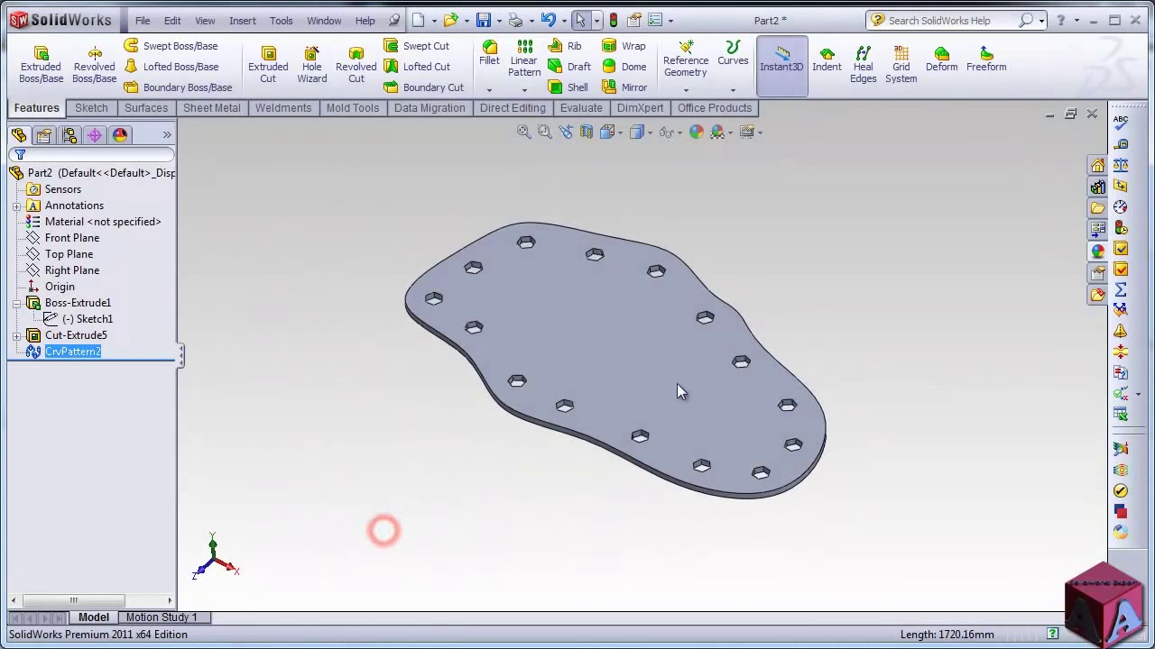This screenshot has width=1155, height=649.
Task: Select the Linear Pattern tool
Action: 524,59
